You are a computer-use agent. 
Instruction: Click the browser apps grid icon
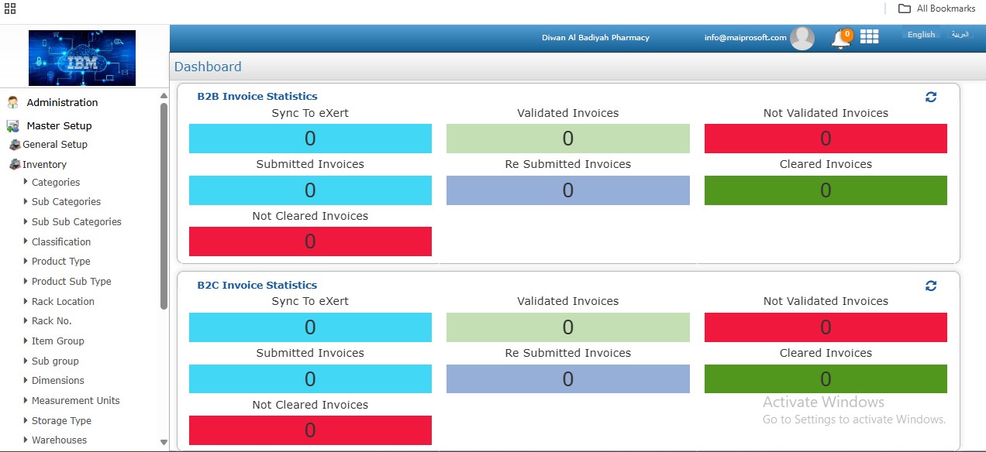10,9
